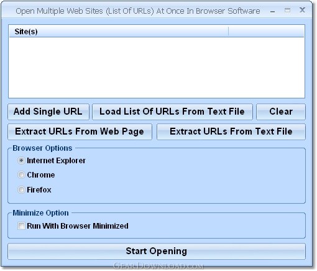Minimize the application window
Viewport: 317px width, 271px height.
[x=273, y=11]
